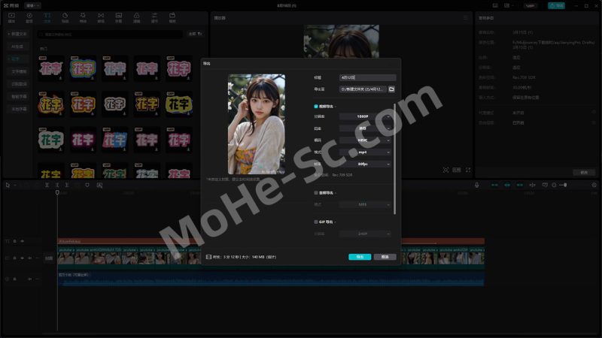Click the cover thumbnail in export dialog

257,124
